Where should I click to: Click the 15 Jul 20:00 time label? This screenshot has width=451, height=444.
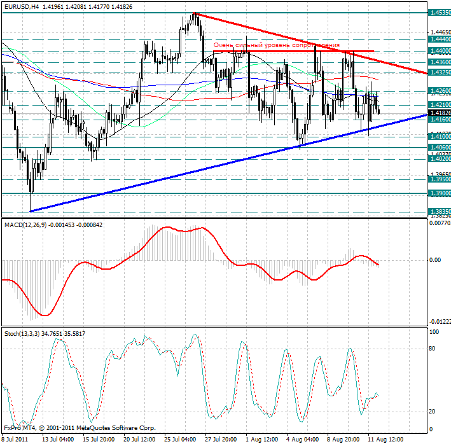(x=99, y=440)
